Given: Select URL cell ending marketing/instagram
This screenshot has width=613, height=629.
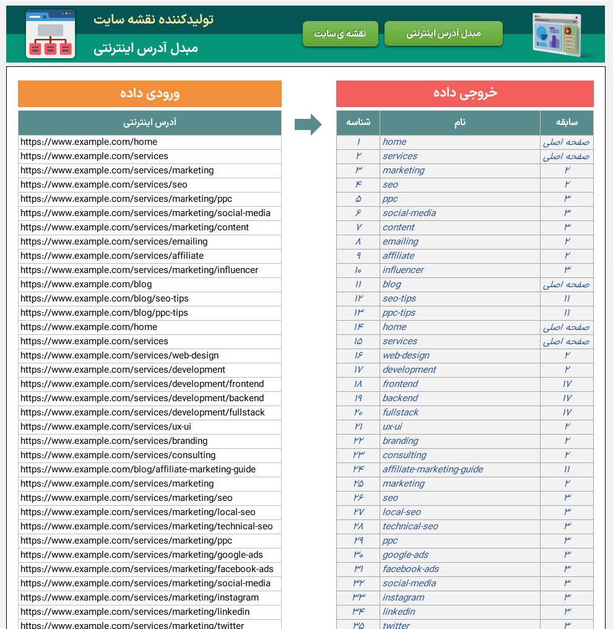Looking at the screenshot, I should pyautogui.click(x=150, y=597).
